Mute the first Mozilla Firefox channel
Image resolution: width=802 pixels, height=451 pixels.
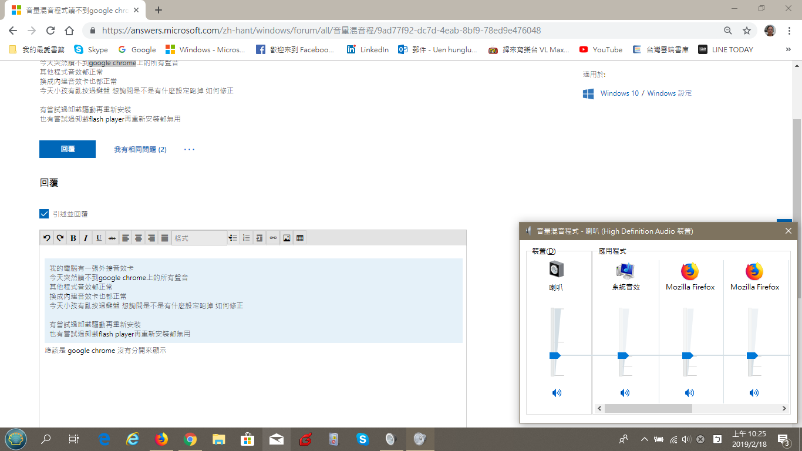click(690, 393)
